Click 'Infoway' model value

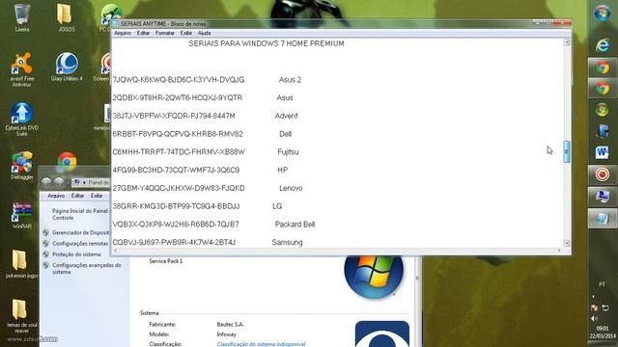[227, 334]
